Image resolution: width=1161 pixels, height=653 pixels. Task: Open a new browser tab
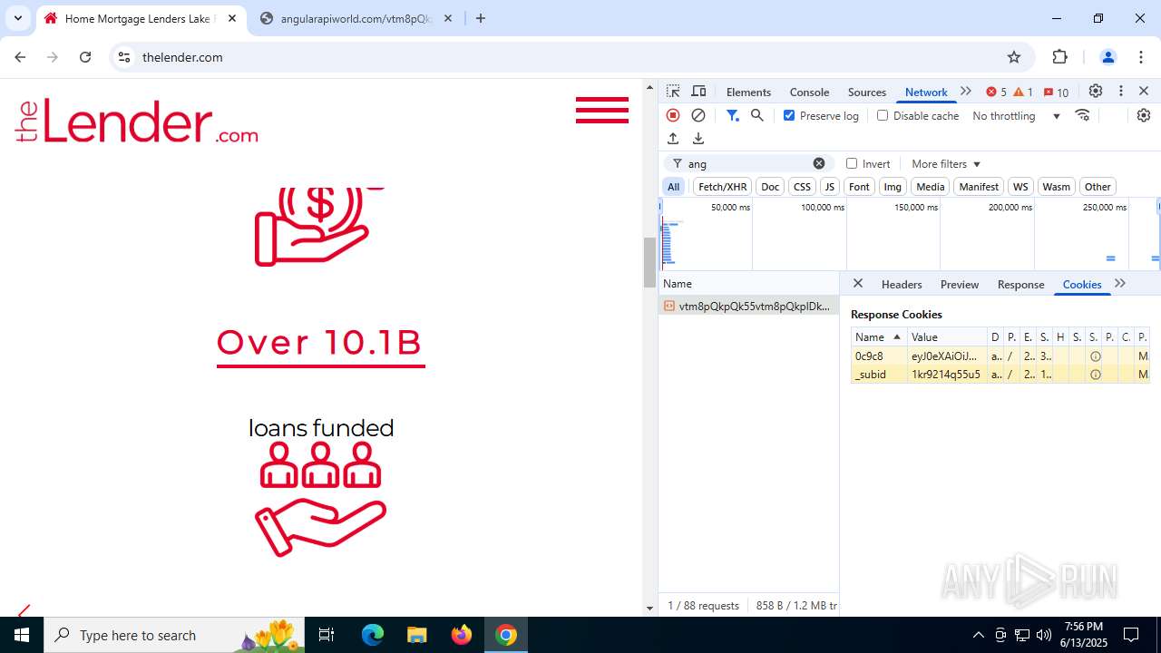click(x=481, y=18)
